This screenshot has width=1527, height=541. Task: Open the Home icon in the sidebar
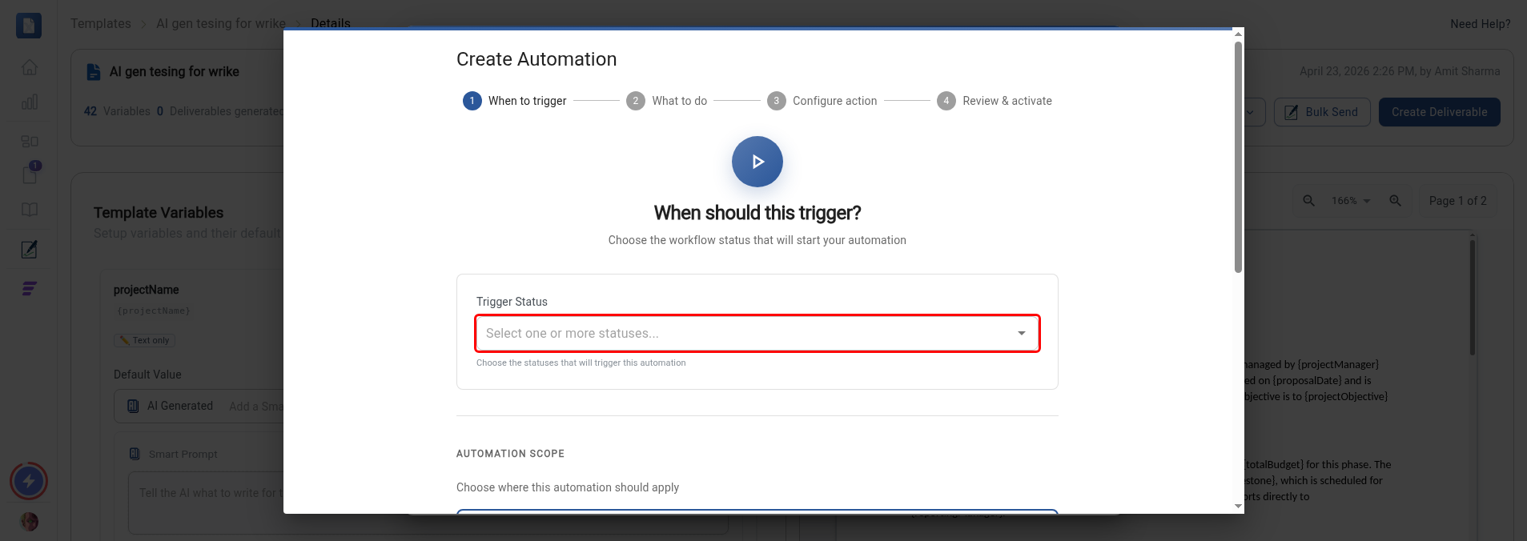point(30,67)
